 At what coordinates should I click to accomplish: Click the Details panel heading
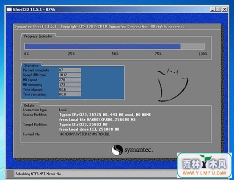pos(29,105)
